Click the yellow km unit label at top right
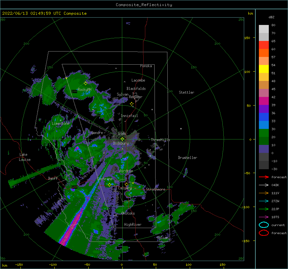 point(250,13)
